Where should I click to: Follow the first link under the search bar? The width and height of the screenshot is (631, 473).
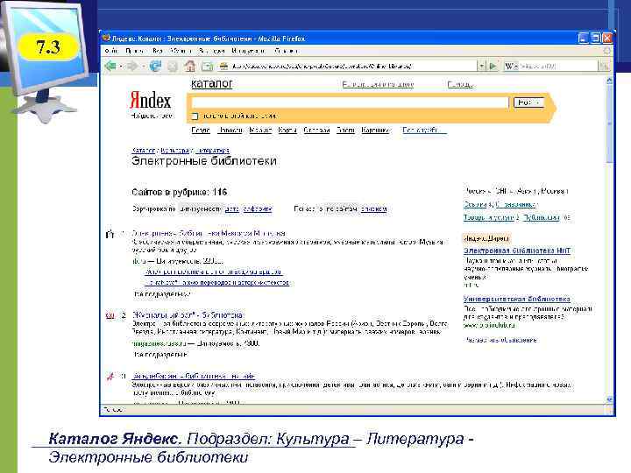(x=201, y=131)
